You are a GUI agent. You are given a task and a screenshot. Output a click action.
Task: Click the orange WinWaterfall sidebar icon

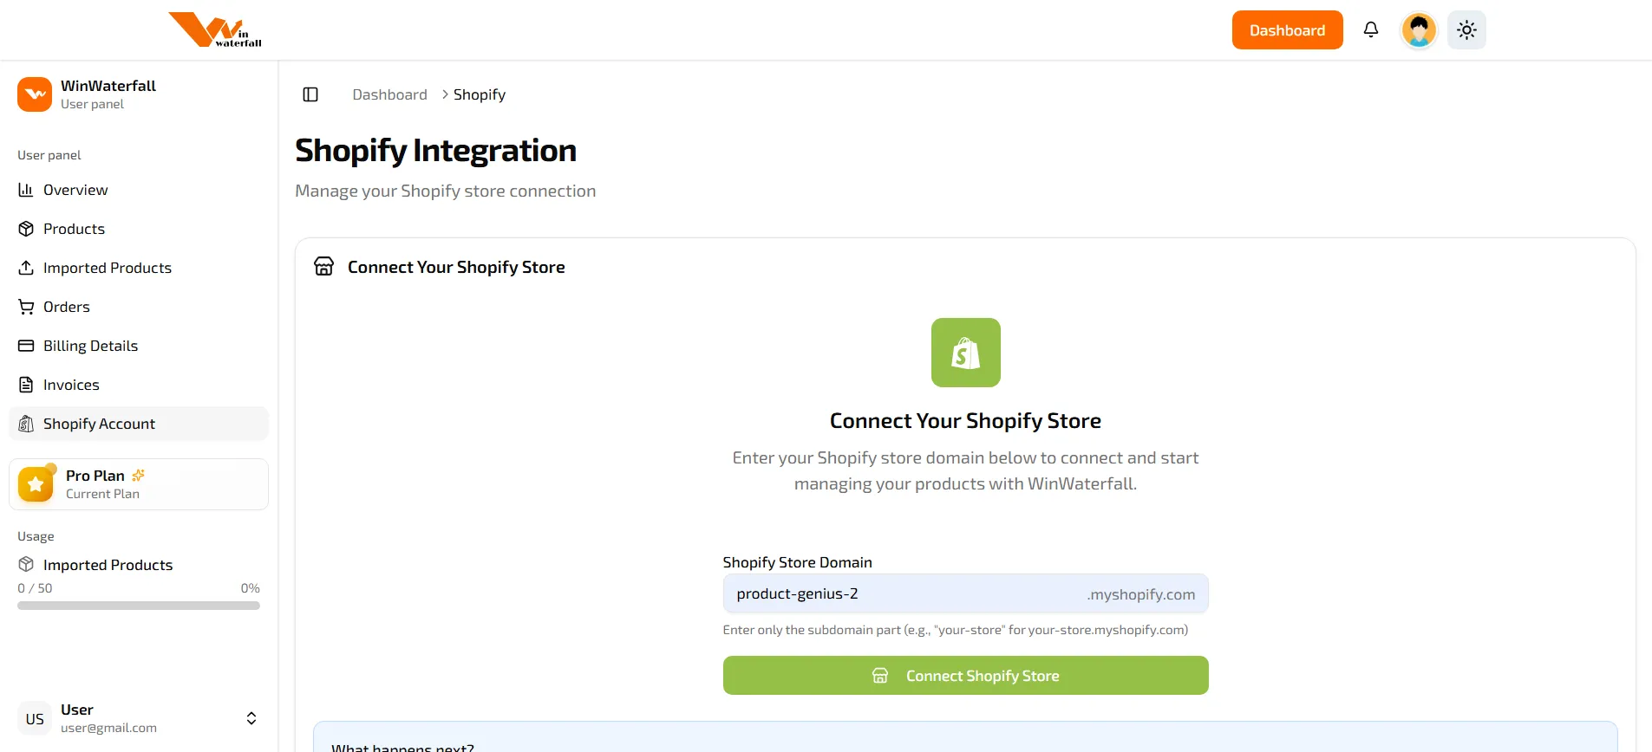coord(35,94)
